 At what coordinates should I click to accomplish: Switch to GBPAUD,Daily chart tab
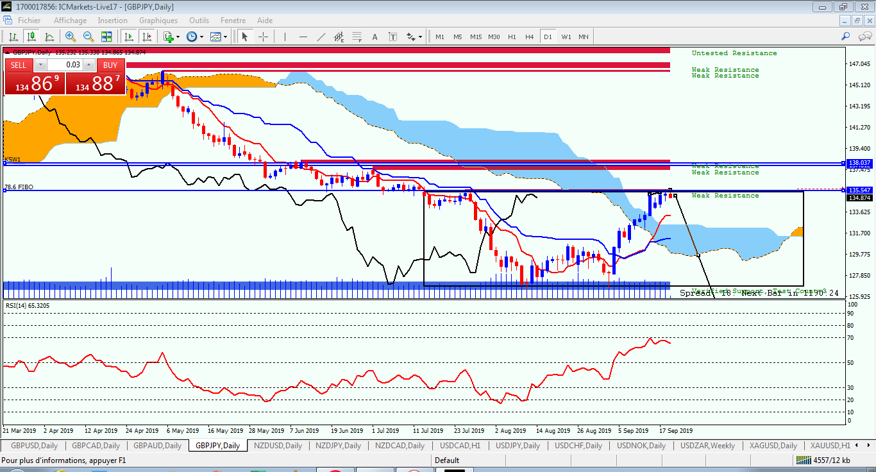click(x=156, y=446)
